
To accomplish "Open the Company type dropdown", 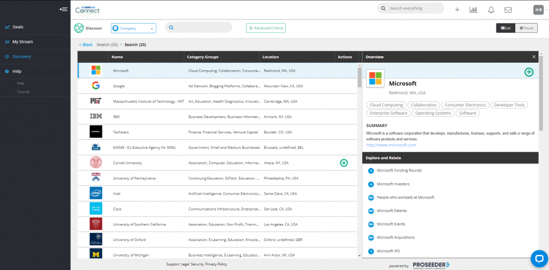I will [133, 28].
